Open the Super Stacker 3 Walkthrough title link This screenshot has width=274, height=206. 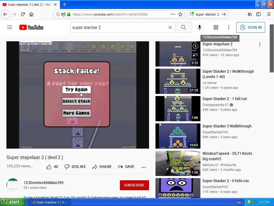(x=227, y=126)
